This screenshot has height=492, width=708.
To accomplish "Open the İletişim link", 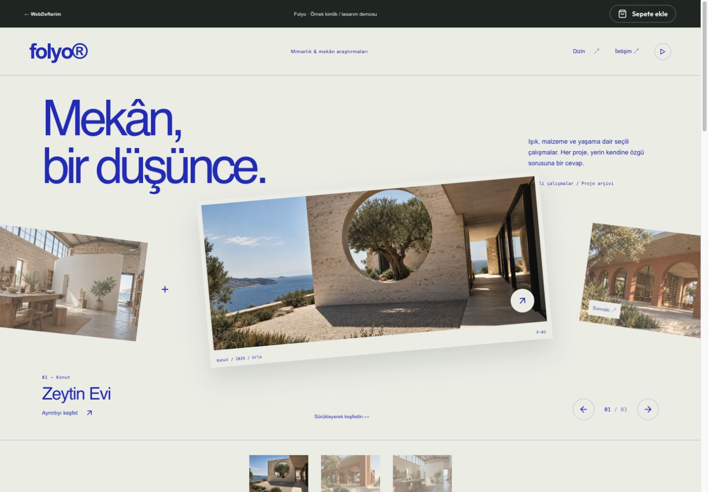I will 627,51.
